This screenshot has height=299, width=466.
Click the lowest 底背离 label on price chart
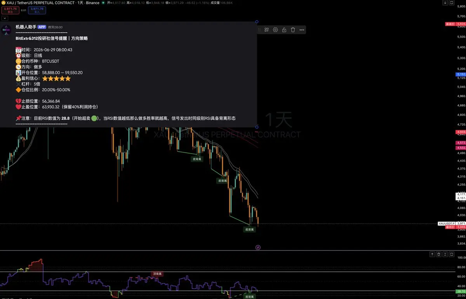(x=249, y=230)
